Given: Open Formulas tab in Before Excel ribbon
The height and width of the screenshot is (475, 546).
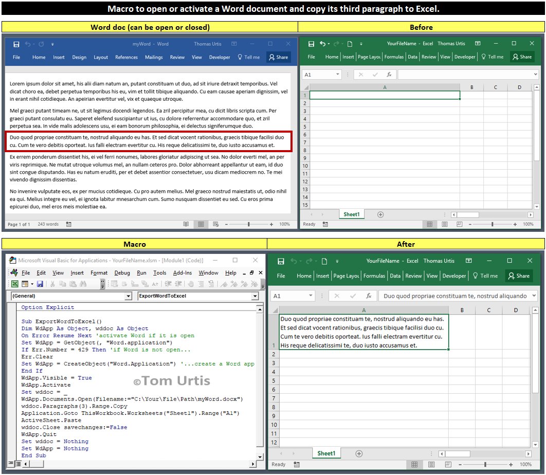Looking at the screenshot, I should 394,57.
